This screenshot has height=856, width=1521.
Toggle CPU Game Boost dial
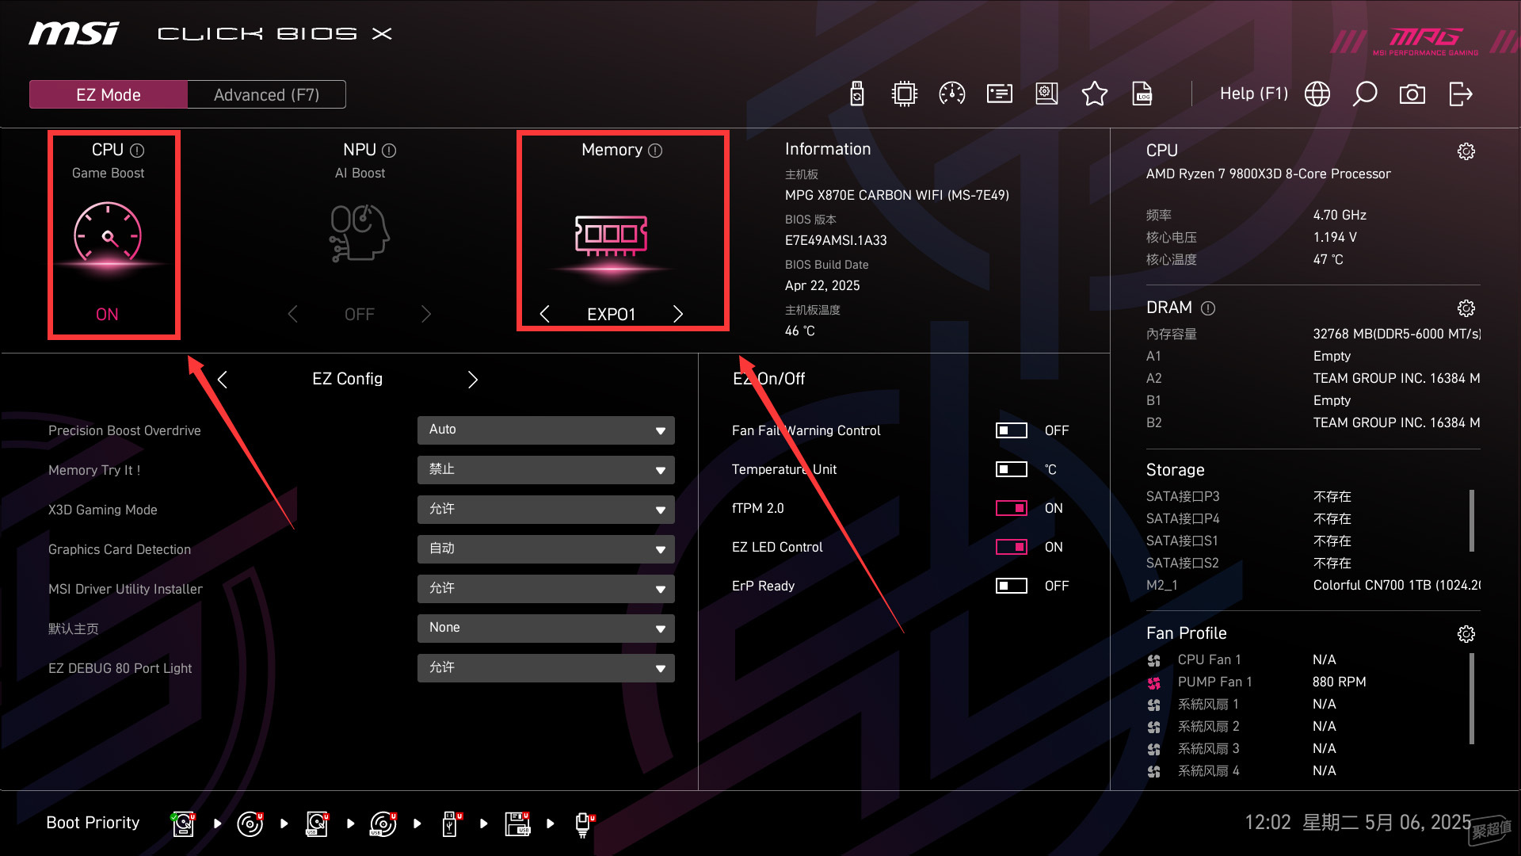click(108, 235)
